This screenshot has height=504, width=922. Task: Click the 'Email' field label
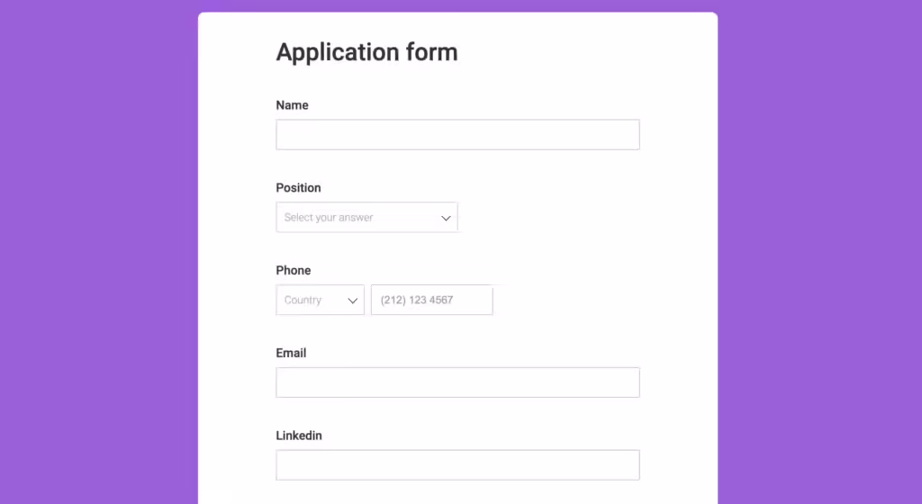tap(291, 353)
